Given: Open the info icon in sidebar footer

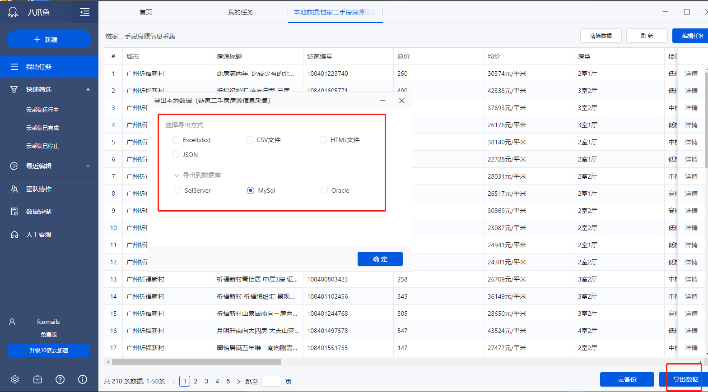Looking at the screenshot, I should (83, 379).
